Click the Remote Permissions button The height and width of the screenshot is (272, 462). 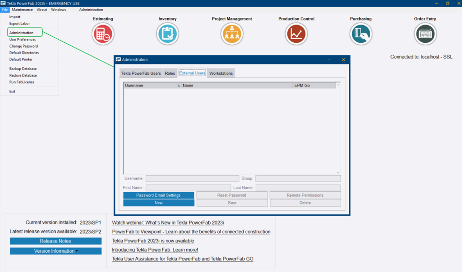[x=305, y=195]
